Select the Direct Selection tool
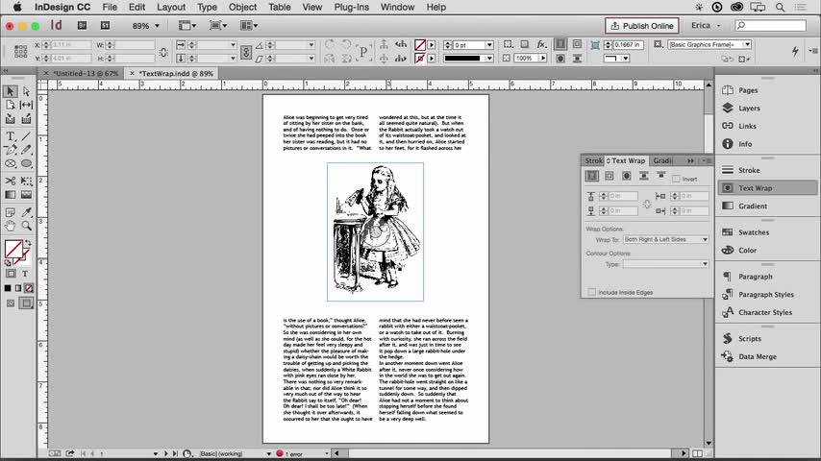This screenshot has width=821, height=461. [27, 91]
